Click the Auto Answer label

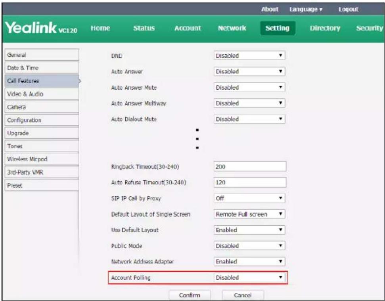[127, 72]
